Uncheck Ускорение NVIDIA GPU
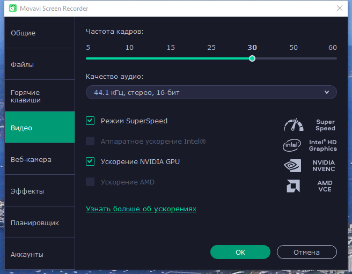This screenshot has height=274, width=352. point(90,161)
